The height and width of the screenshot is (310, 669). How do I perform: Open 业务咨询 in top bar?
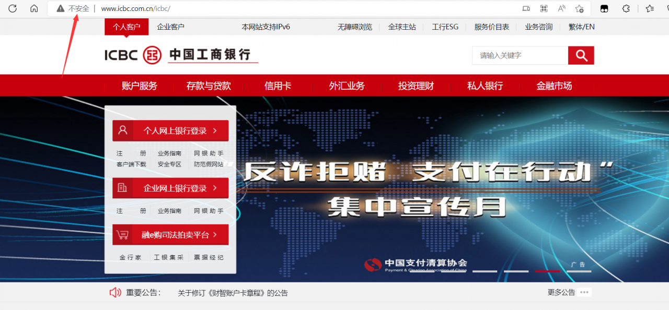click(539, 27)
